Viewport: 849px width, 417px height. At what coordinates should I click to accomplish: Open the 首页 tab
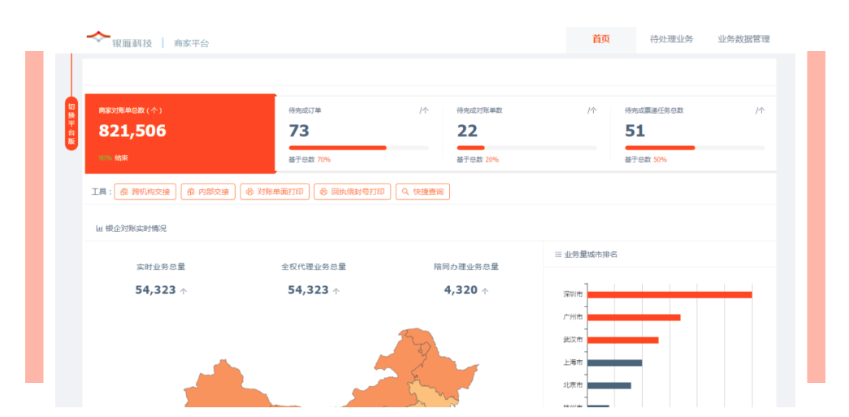(600, 39)
